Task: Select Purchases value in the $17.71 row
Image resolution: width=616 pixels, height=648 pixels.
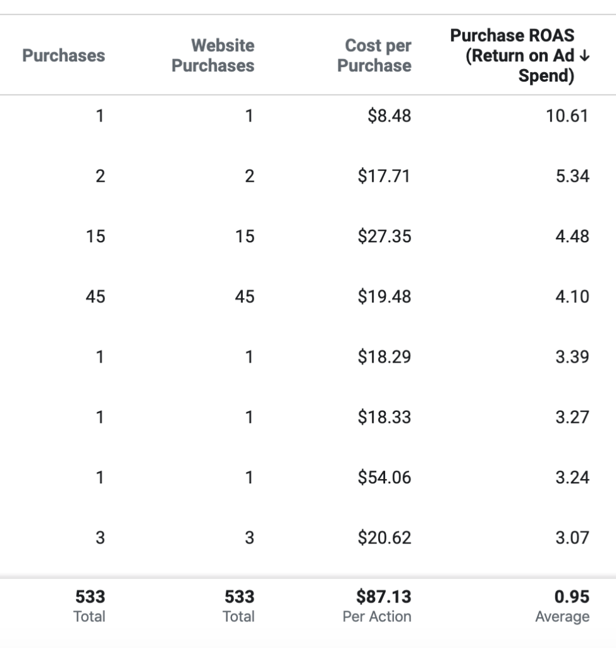Action: (101, 176)
